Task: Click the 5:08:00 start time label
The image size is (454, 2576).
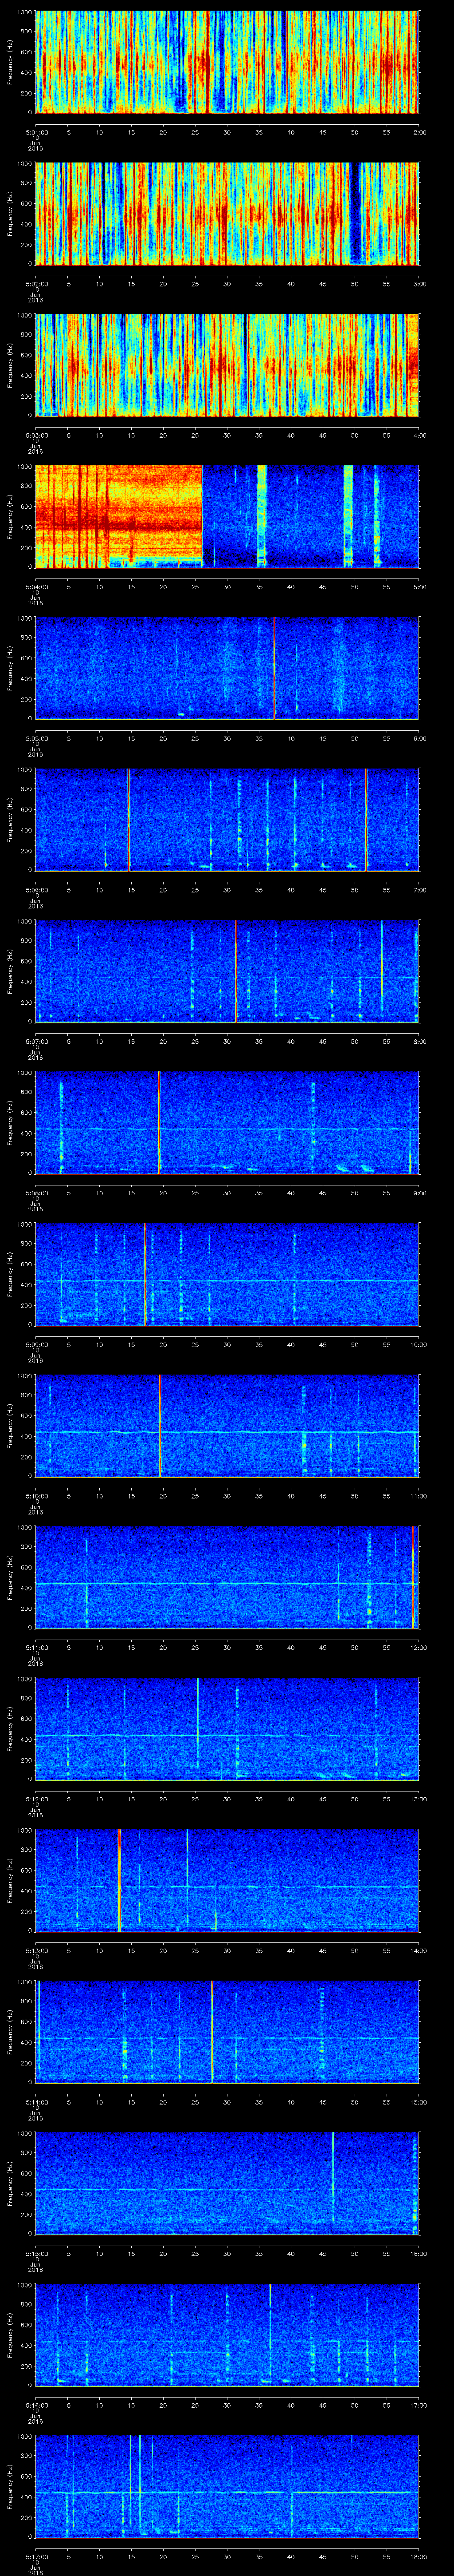Action: point(36,1193)
